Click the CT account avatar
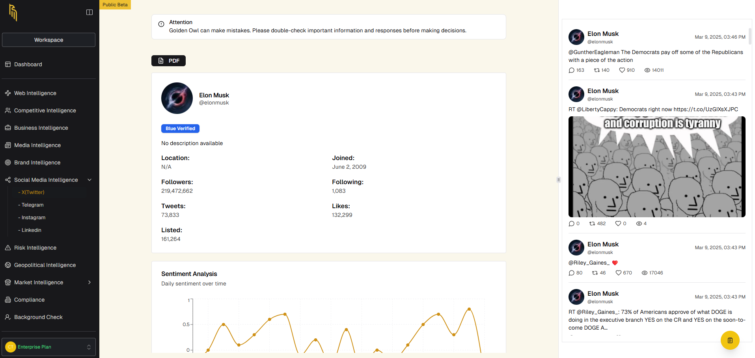755x358 pixels. [11, 347]
